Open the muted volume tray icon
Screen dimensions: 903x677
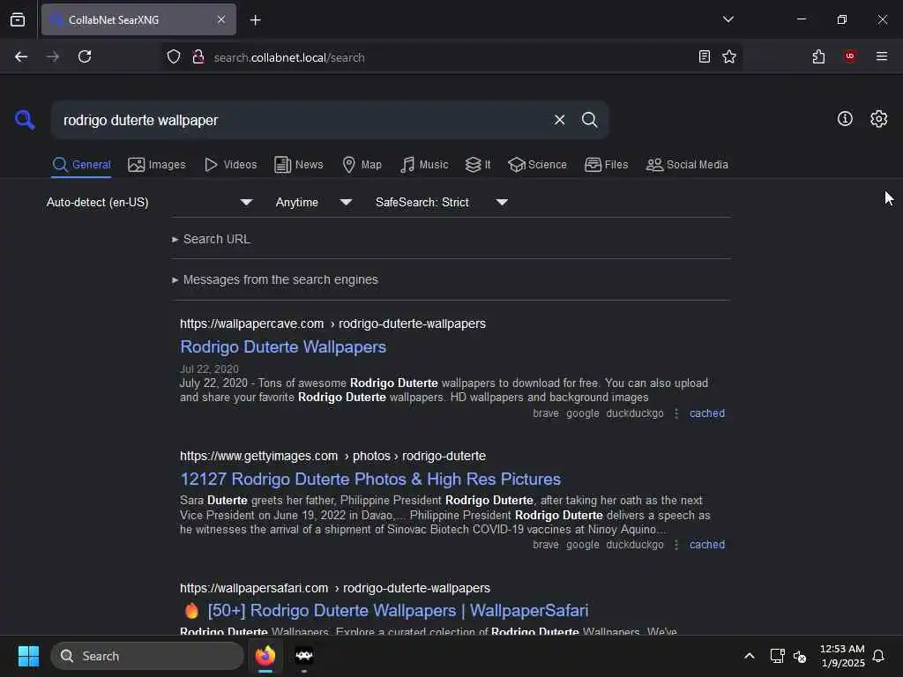[x=799, y=656]
